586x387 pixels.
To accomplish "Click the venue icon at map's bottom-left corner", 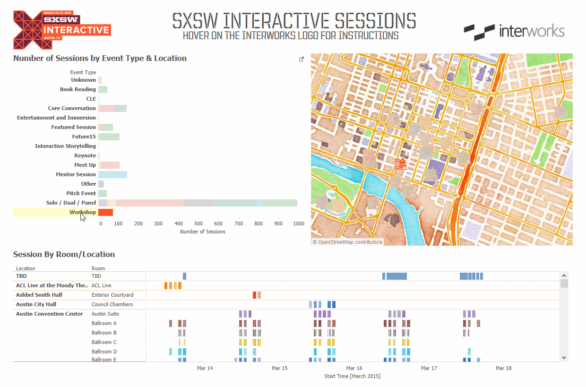I will point(322,202).
